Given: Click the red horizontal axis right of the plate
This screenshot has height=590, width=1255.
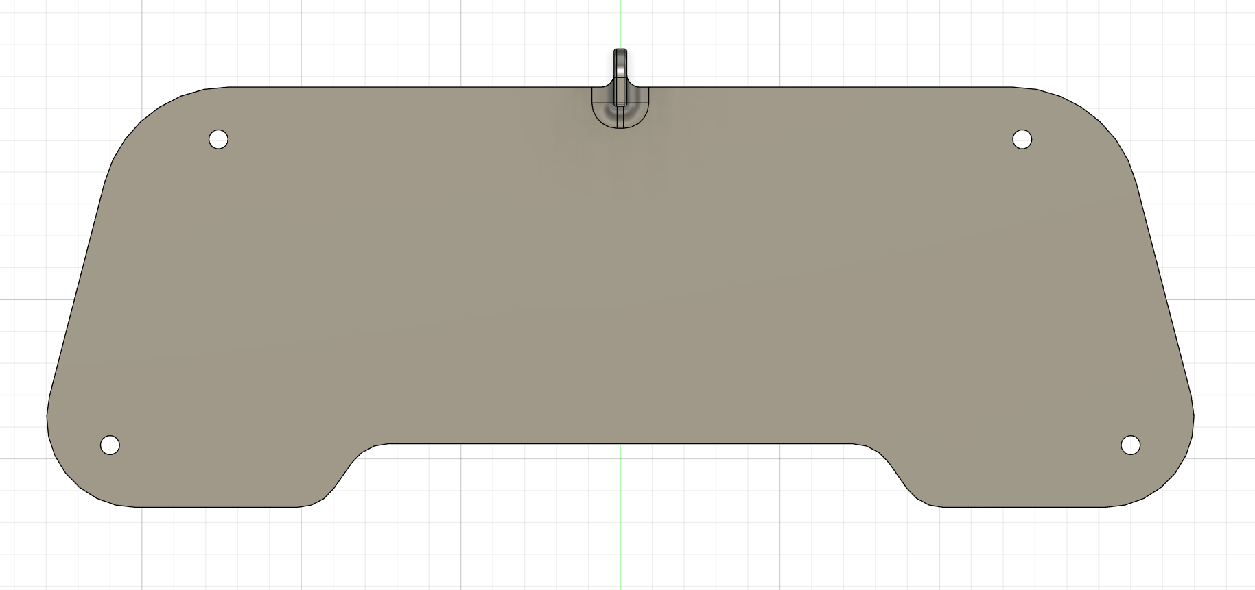Looking at the screenshot, I should [1211, 299].
